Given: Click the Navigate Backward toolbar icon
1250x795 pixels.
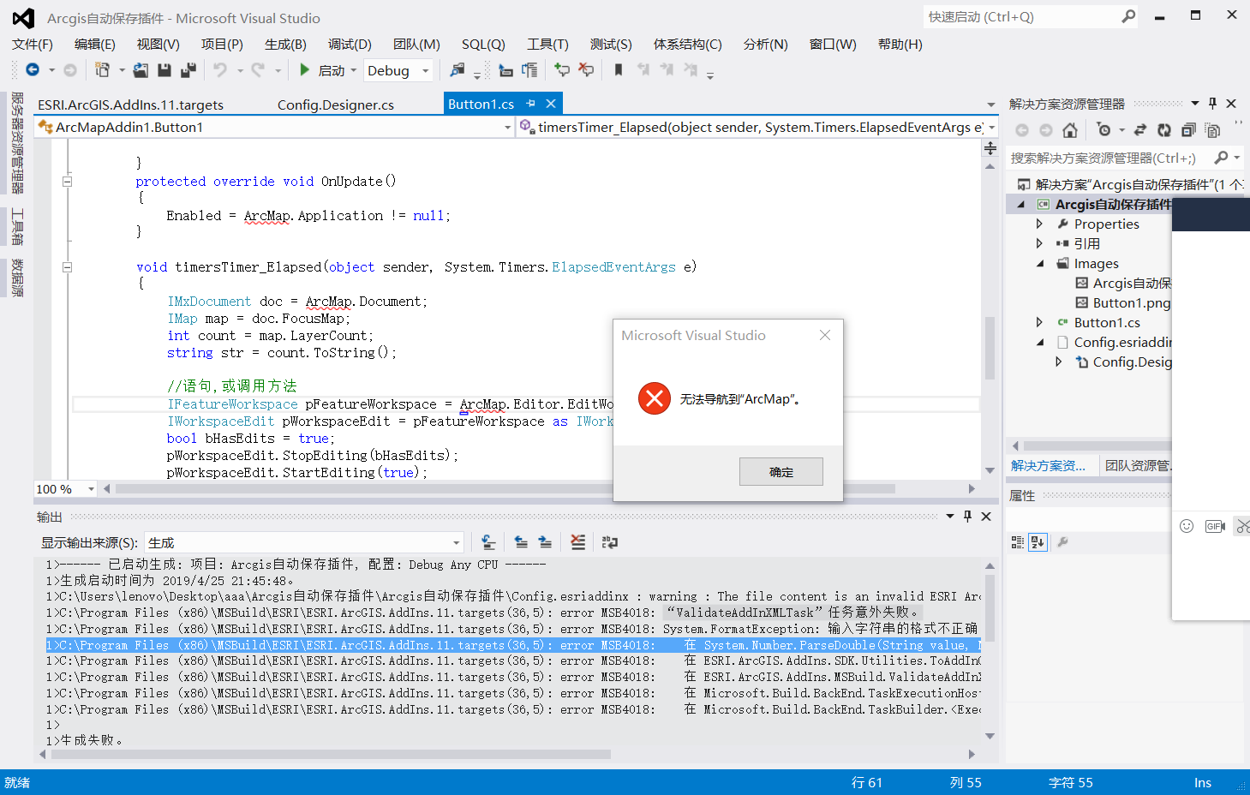Looking at the screenshot, I should tap(33, 70).
